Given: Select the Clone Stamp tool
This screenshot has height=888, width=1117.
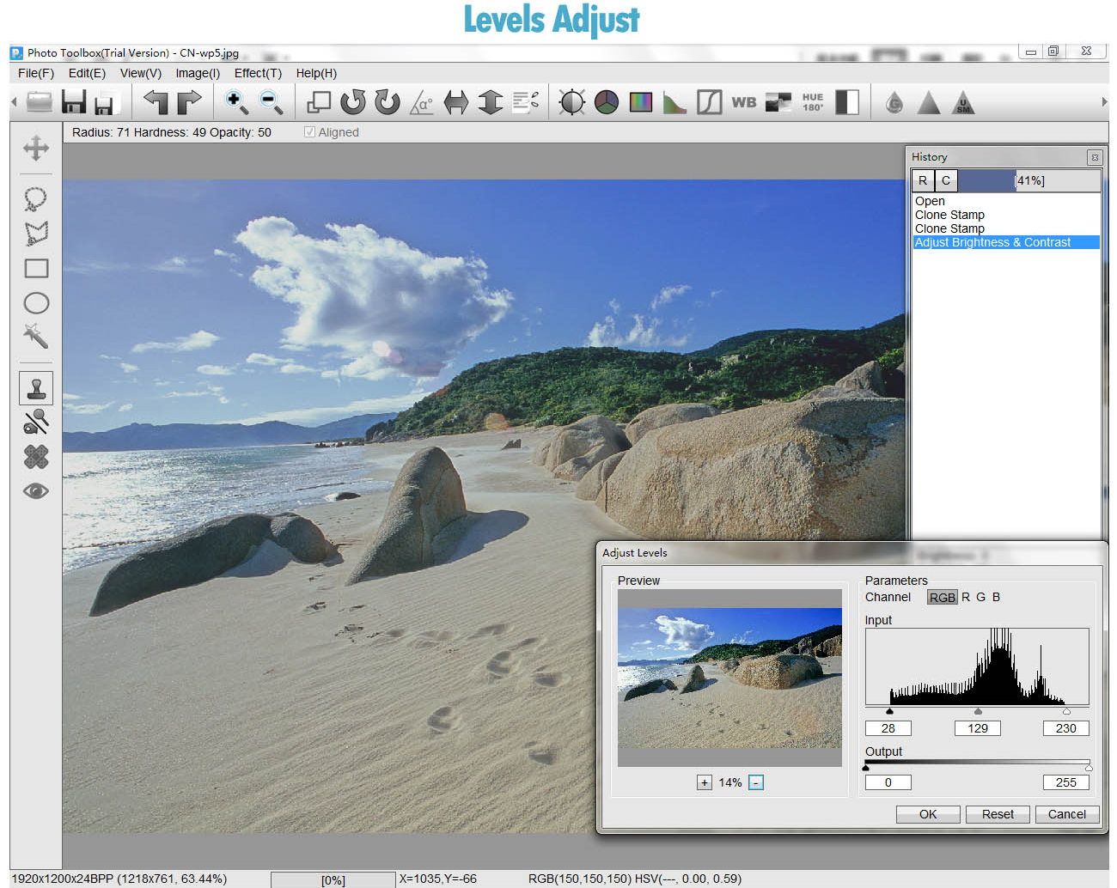Looking at the screenshot, I should pos(36,388).
